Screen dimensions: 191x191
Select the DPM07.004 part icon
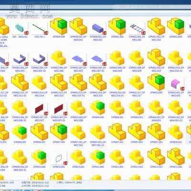pyautogui.click(x=156, y=132)
